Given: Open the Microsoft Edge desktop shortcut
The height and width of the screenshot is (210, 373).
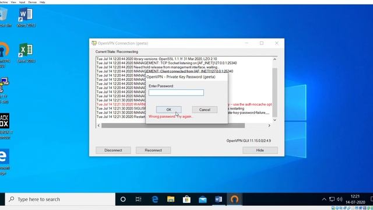Looking at the screenshot, I should tap(5, 162).
